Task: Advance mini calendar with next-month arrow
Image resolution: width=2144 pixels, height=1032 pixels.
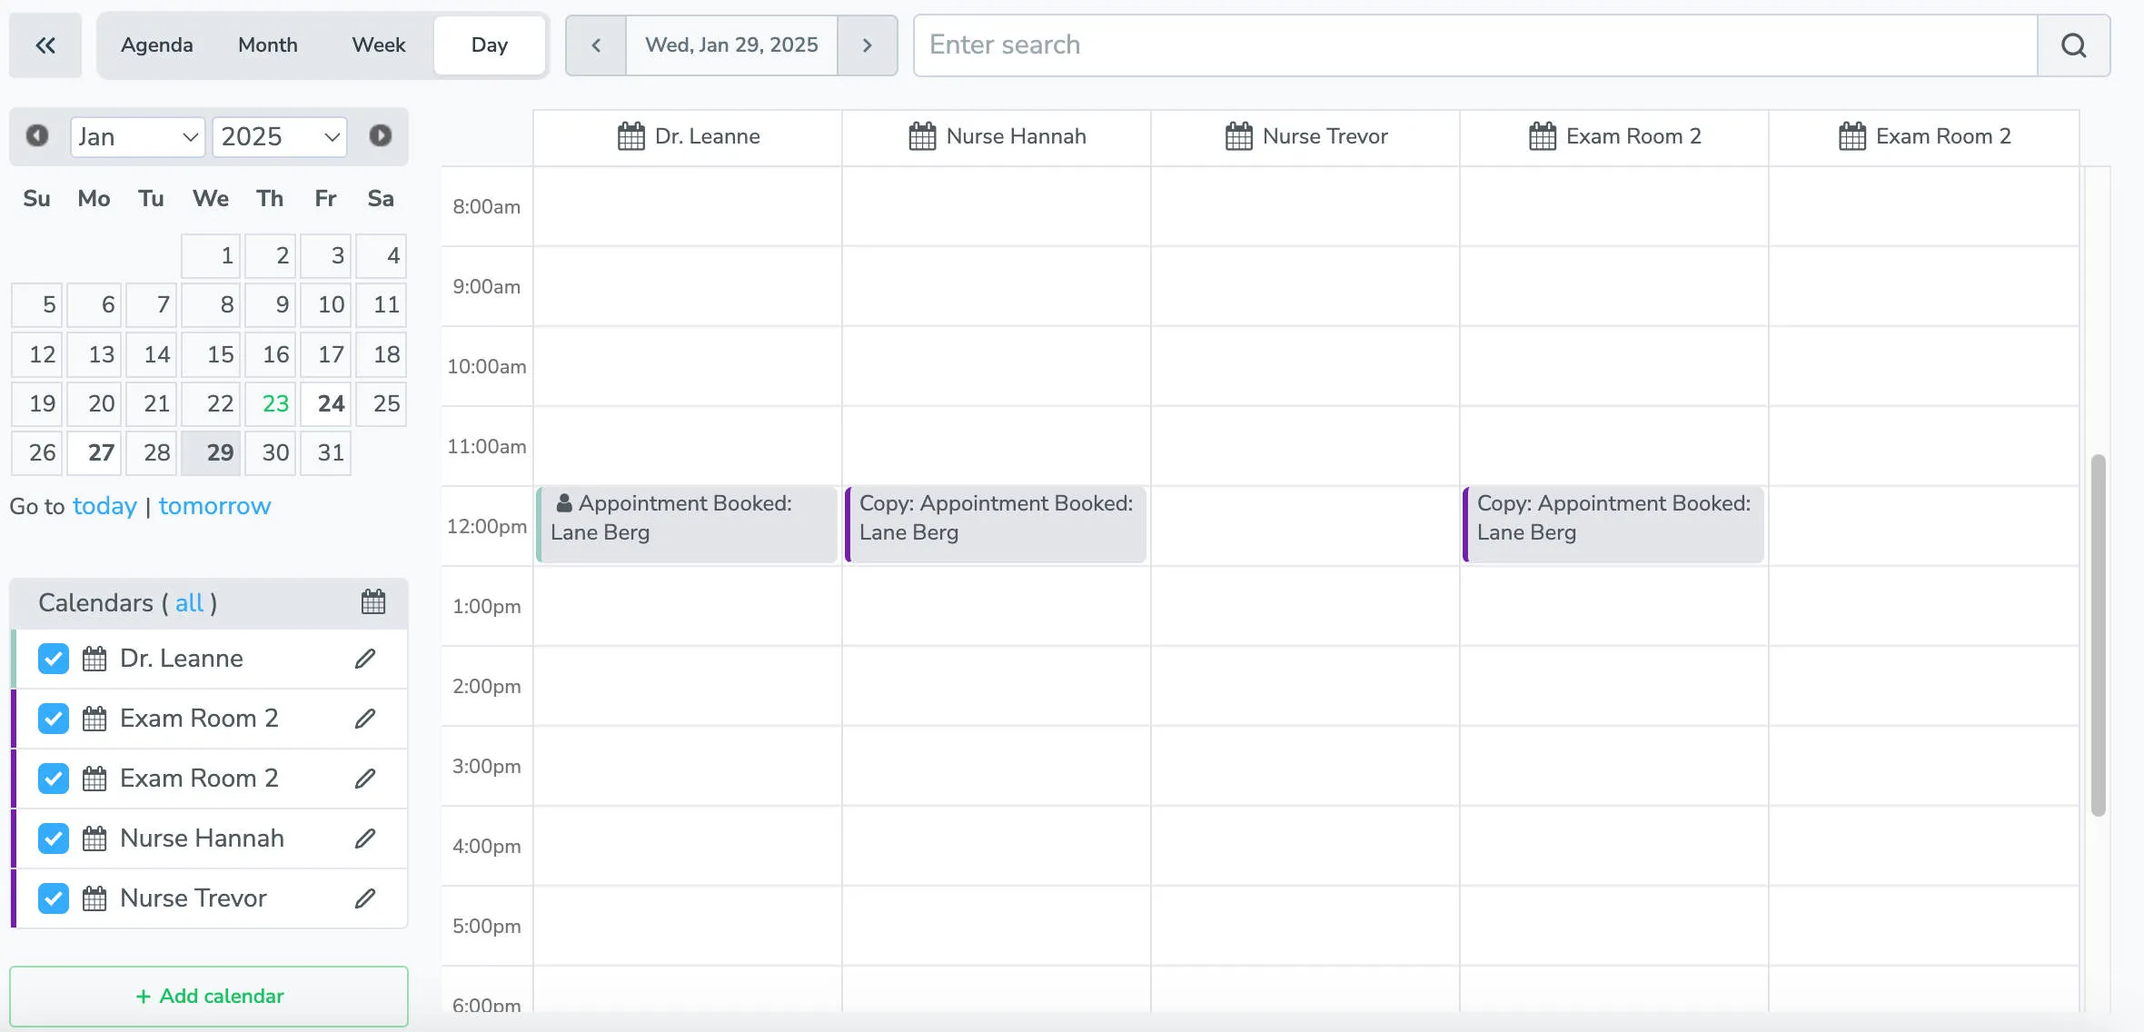Action: coord(382,136)
